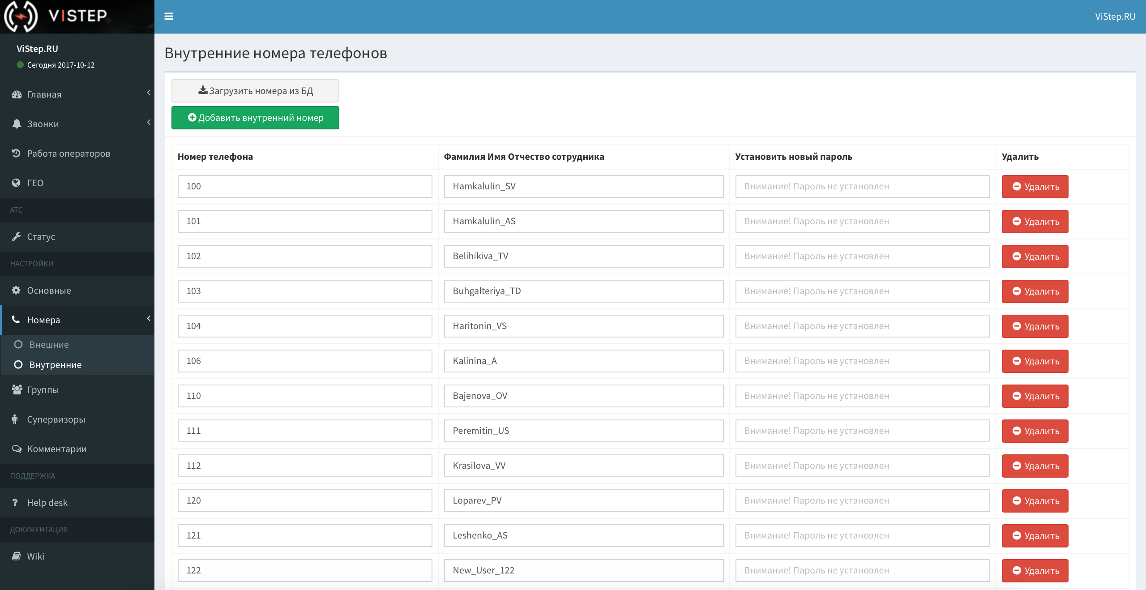Click the gear icon for Основные

pos(16,290)
